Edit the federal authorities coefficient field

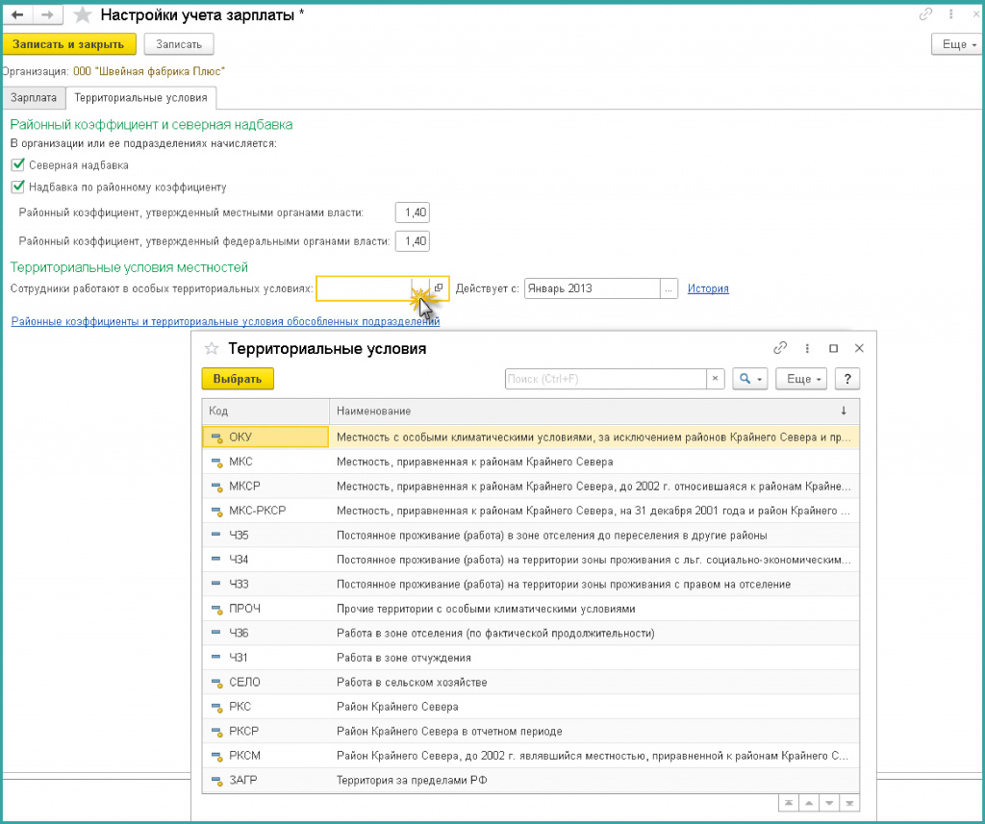tap(413, 241)
